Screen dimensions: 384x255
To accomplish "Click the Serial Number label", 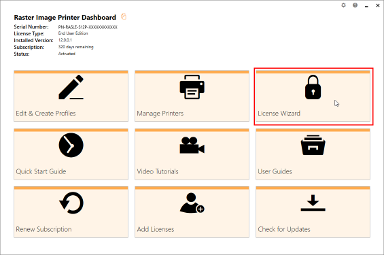I will point(31,27).
